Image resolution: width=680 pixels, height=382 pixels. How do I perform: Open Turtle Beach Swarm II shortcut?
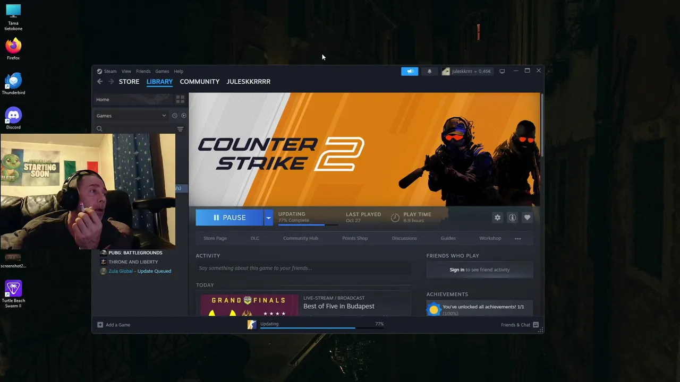13,294
